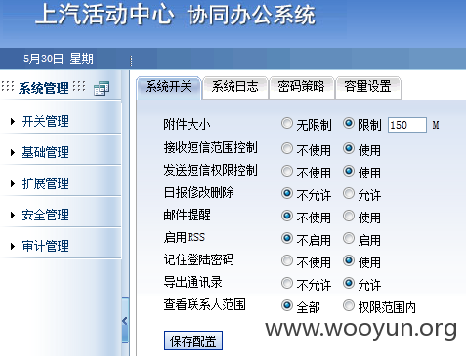Click the attachment size field showing 150

tap(407, 125)
